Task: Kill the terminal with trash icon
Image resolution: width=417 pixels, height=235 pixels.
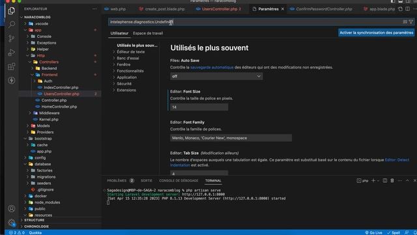Action: [x=392, y=181]
